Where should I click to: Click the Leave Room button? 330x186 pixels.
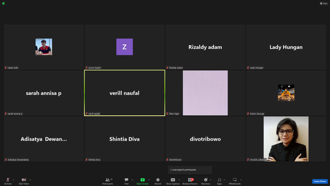320,181
